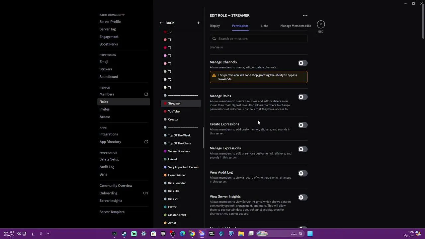Viewport: 425px width, 239px height.
Task: Open the Onboarding settings
Action: point(124,193)
